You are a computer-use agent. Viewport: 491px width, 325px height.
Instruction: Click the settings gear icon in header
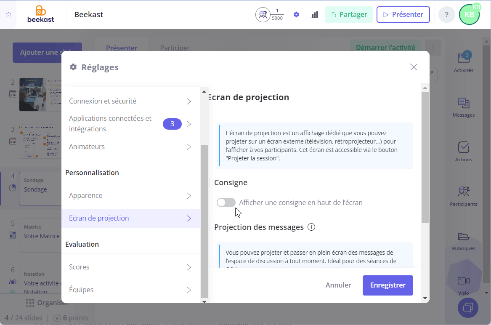[296, 15]
